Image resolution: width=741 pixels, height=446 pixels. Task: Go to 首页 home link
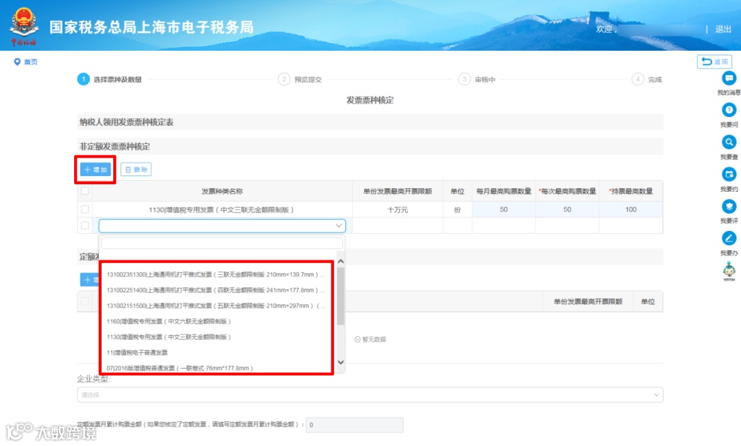point(31,62)
